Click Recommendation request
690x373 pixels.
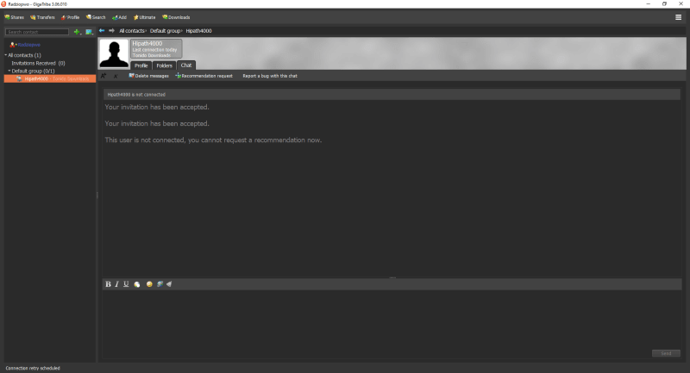click(x=204, y=76)
